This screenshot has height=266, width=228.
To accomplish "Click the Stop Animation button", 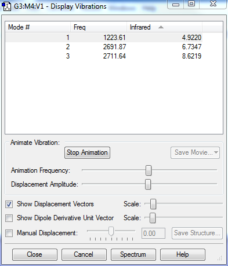I will (87, 152).
